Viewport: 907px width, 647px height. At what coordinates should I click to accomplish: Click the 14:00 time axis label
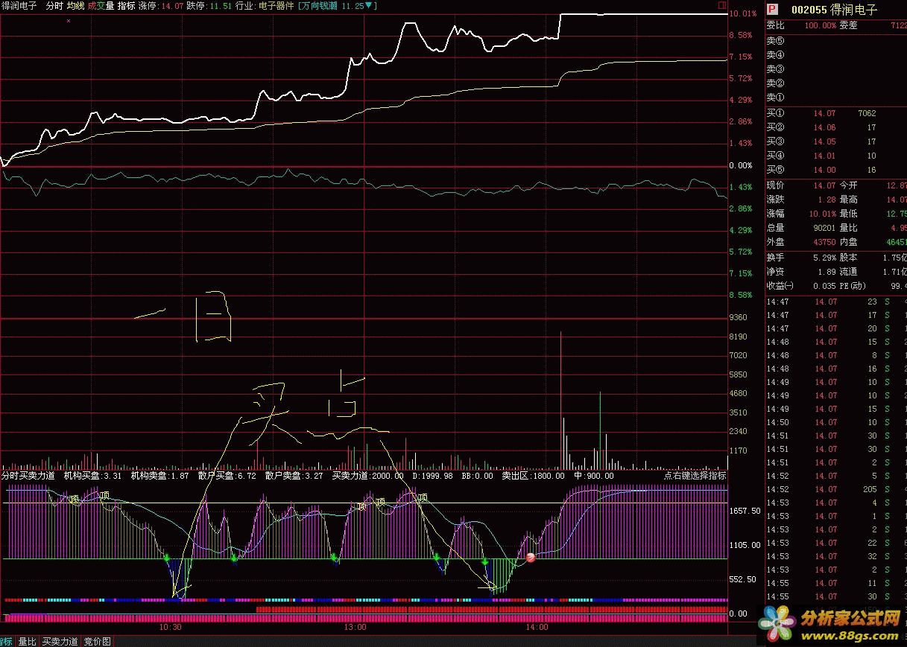point(537,627)
